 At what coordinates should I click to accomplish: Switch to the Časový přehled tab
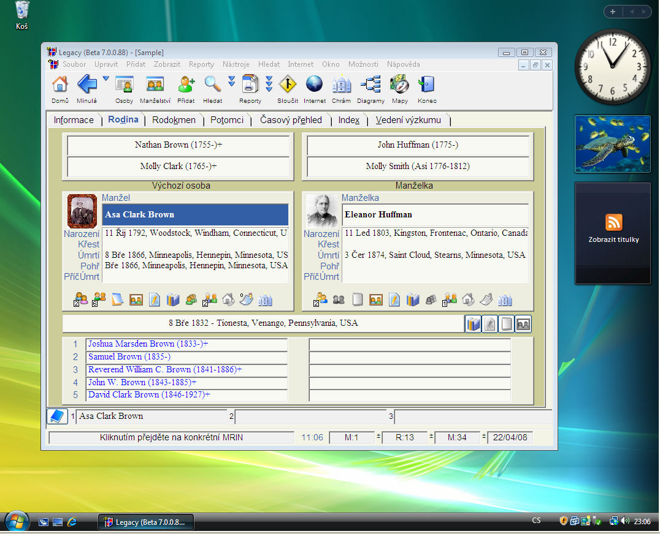(291, 120)
